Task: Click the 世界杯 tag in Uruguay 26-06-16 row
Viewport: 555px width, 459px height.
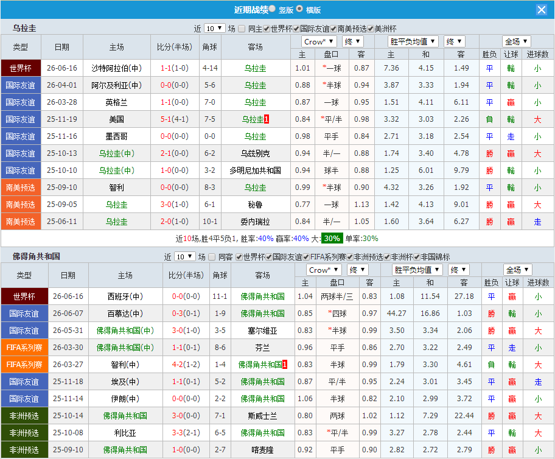Action: point(21,68)
